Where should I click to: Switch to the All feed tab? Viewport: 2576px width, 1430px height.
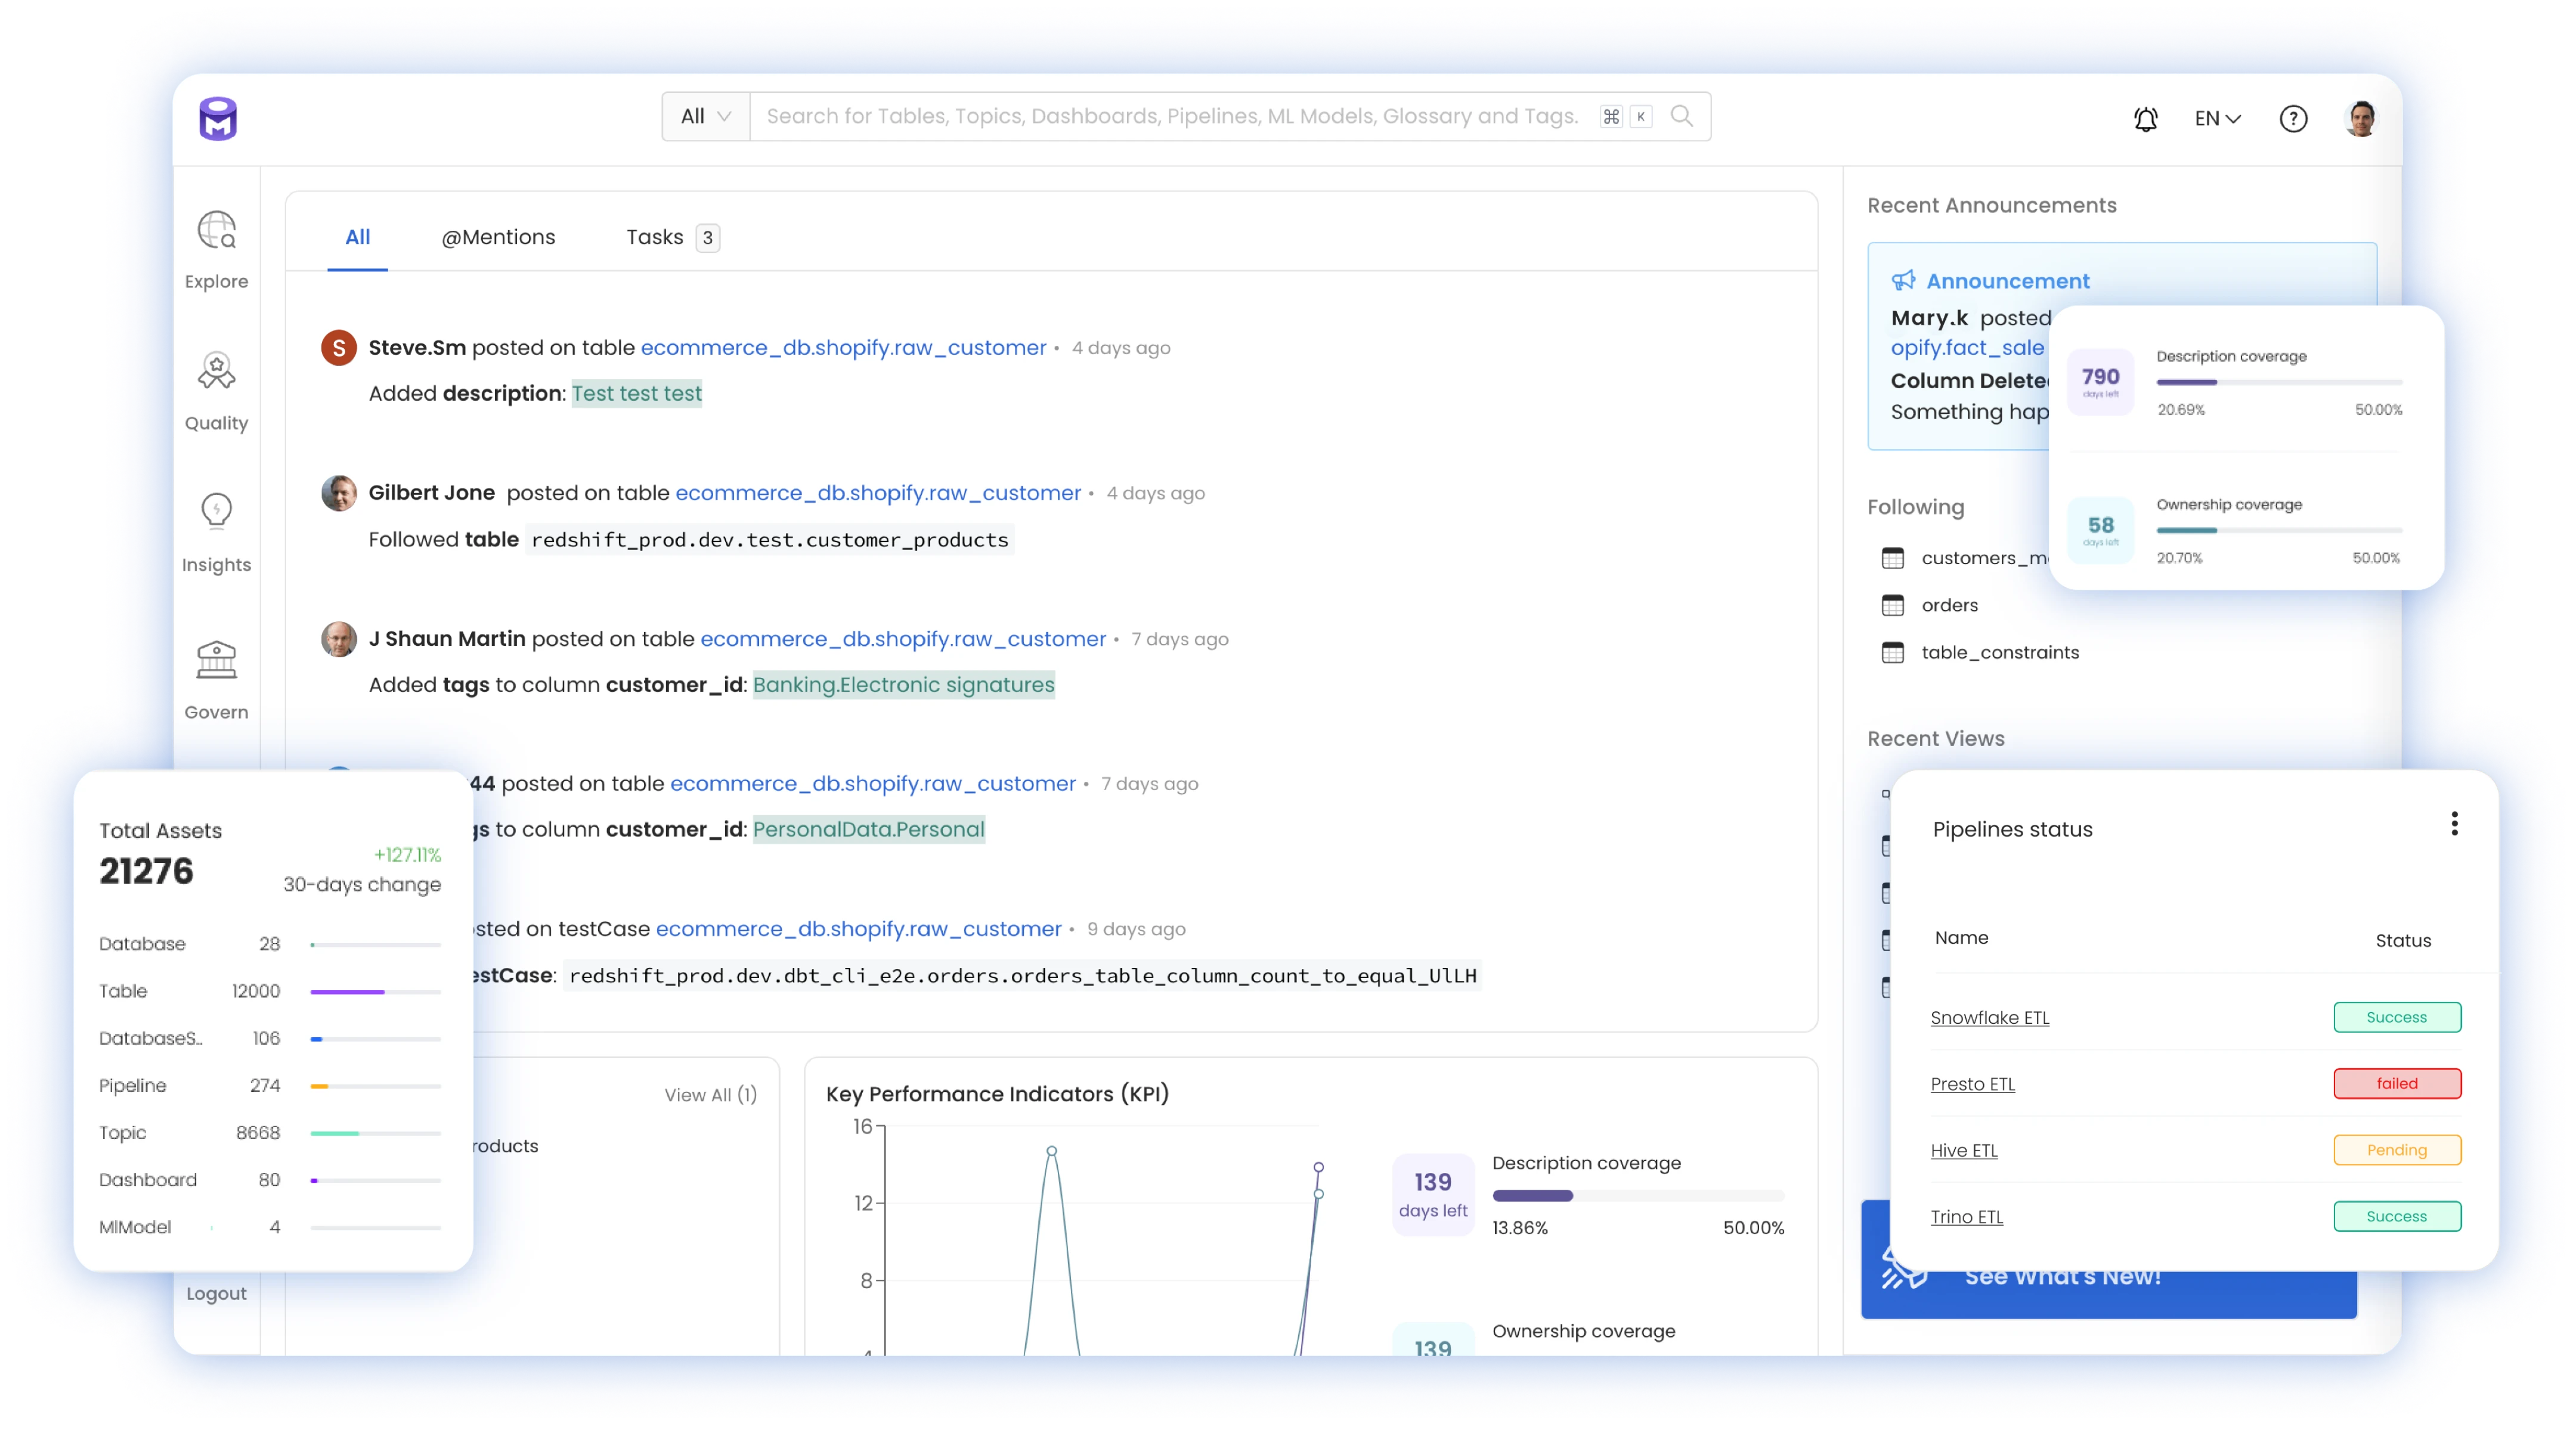pyautogui.click(x=357, y=236)
